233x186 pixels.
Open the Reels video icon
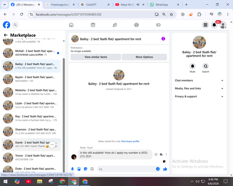click(93, 25)
